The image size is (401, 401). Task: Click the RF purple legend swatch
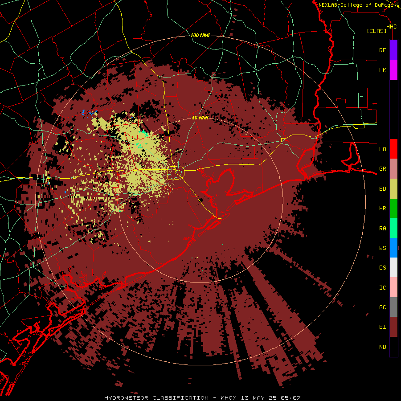(x=393, y=50)
